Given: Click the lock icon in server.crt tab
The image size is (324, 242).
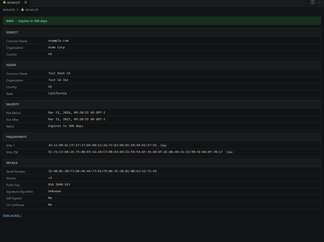Looking at the screenshot, I should (4, 2).
